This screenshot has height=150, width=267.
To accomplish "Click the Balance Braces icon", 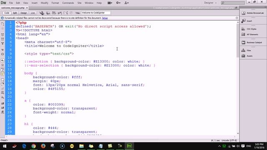I will 3,54.
